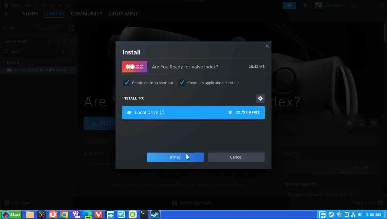This screenshot has height=219, width=387.
Task: Click the background blue INSTALL button
Action: (x=100, y=123)
